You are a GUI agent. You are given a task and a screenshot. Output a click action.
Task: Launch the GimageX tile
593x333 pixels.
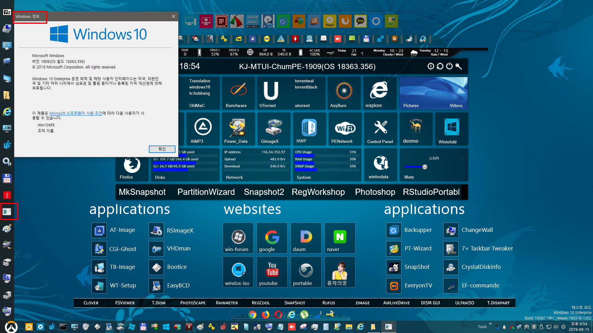coord(274,129)
